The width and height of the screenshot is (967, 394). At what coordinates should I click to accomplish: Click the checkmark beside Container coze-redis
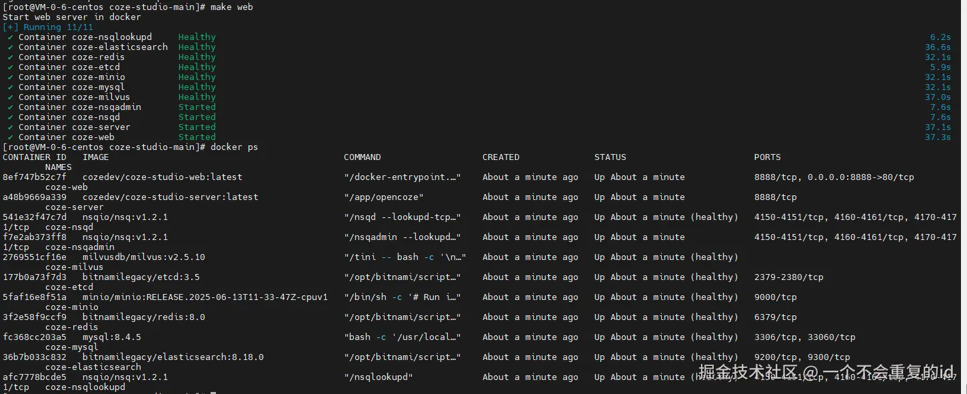pos(11,57)
